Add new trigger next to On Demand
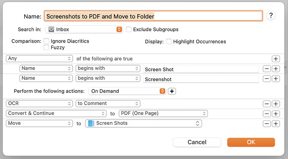The image size is (288, 159). coord(172,91)
